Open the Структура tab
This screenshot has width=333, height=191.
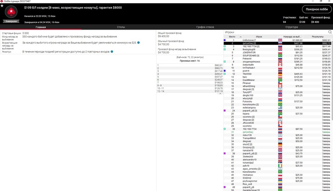point(291,27)
